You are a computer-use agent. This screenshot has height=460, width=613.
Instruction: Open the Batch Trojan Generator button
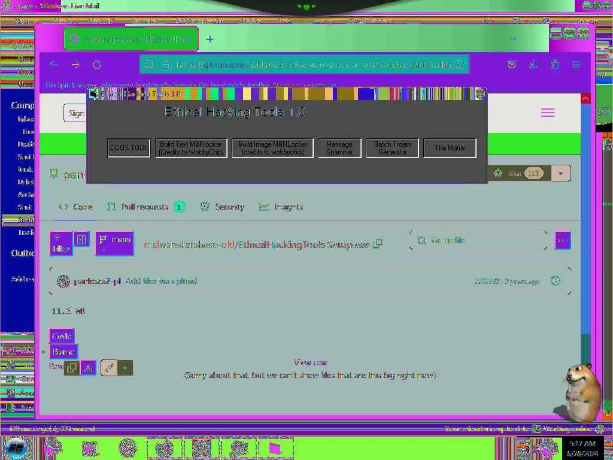392,149
